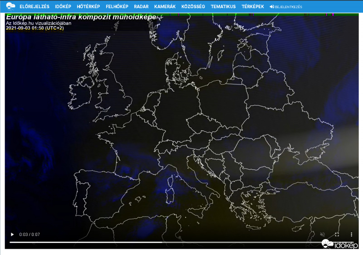Open the IDŐKÉP menu item
Image resolution: width=363 pixels, height=255 pixels.
[x=63, y=7]
